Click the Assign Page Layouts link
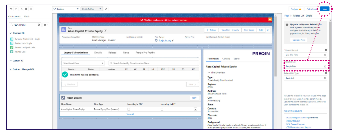Screen dimensions: 344x137 point(293,111)
